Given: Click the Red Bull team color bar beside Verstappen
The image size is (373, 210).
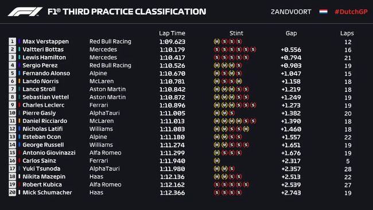Looking at the screenshot, I should pos(20,41).
